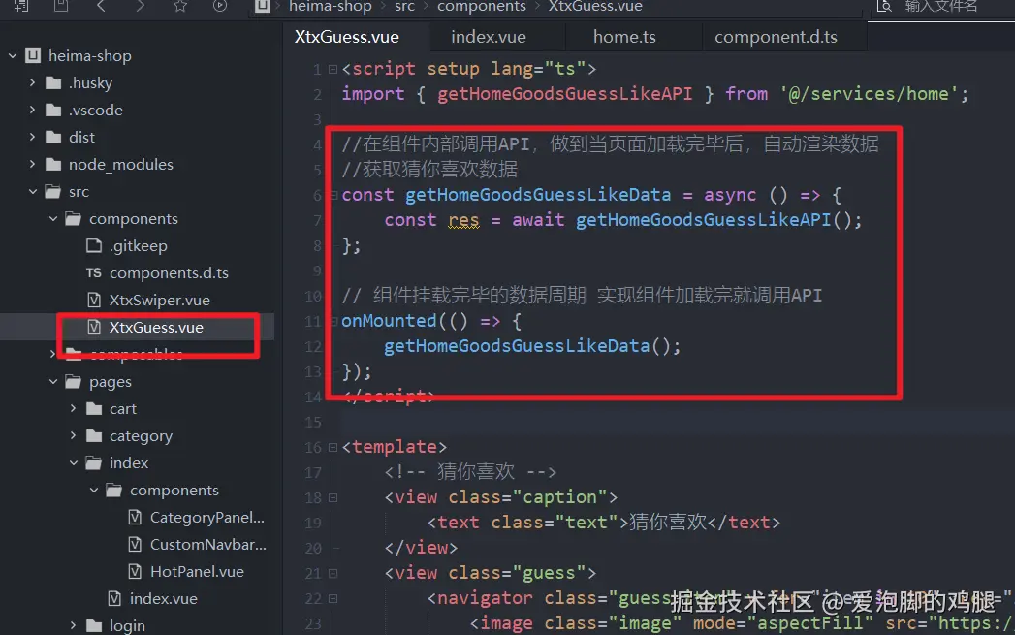
Task: Fold the guess view at line 21
Action: (333, 574)
